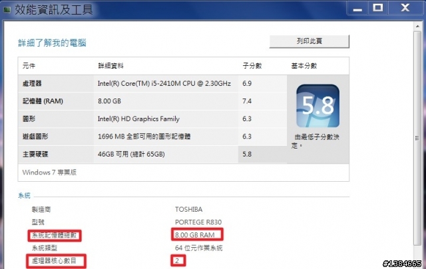Click the TOSHIBA manufacturer value
426x269 pixels.
click(x=188, y=210)
